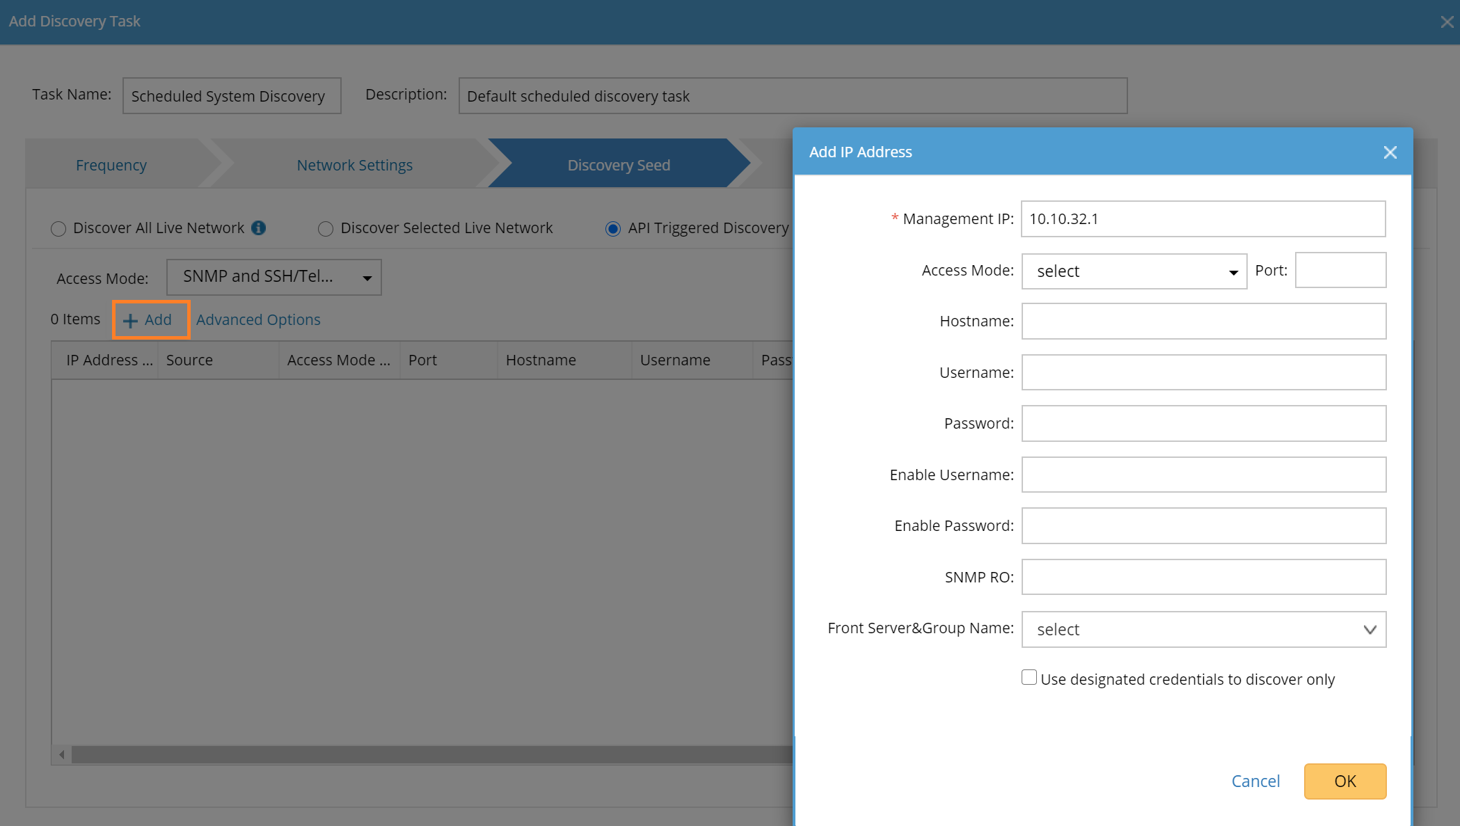
Task: Close the Add Discovery Task window
Action: click(x=1447, y=22)
